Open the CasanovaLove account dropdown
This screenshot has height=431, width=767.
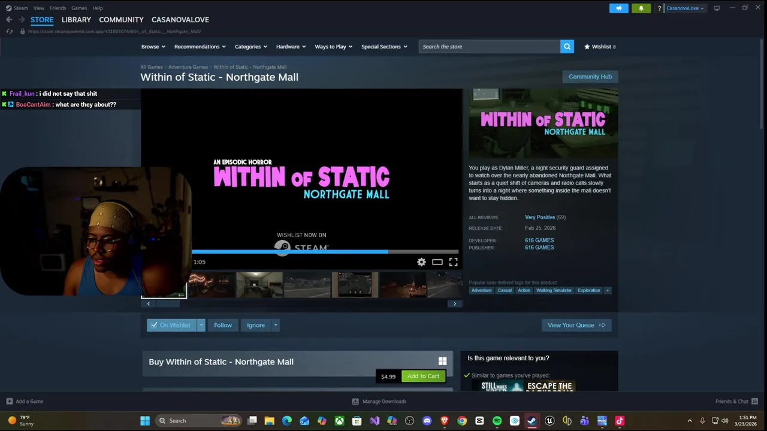685,8
